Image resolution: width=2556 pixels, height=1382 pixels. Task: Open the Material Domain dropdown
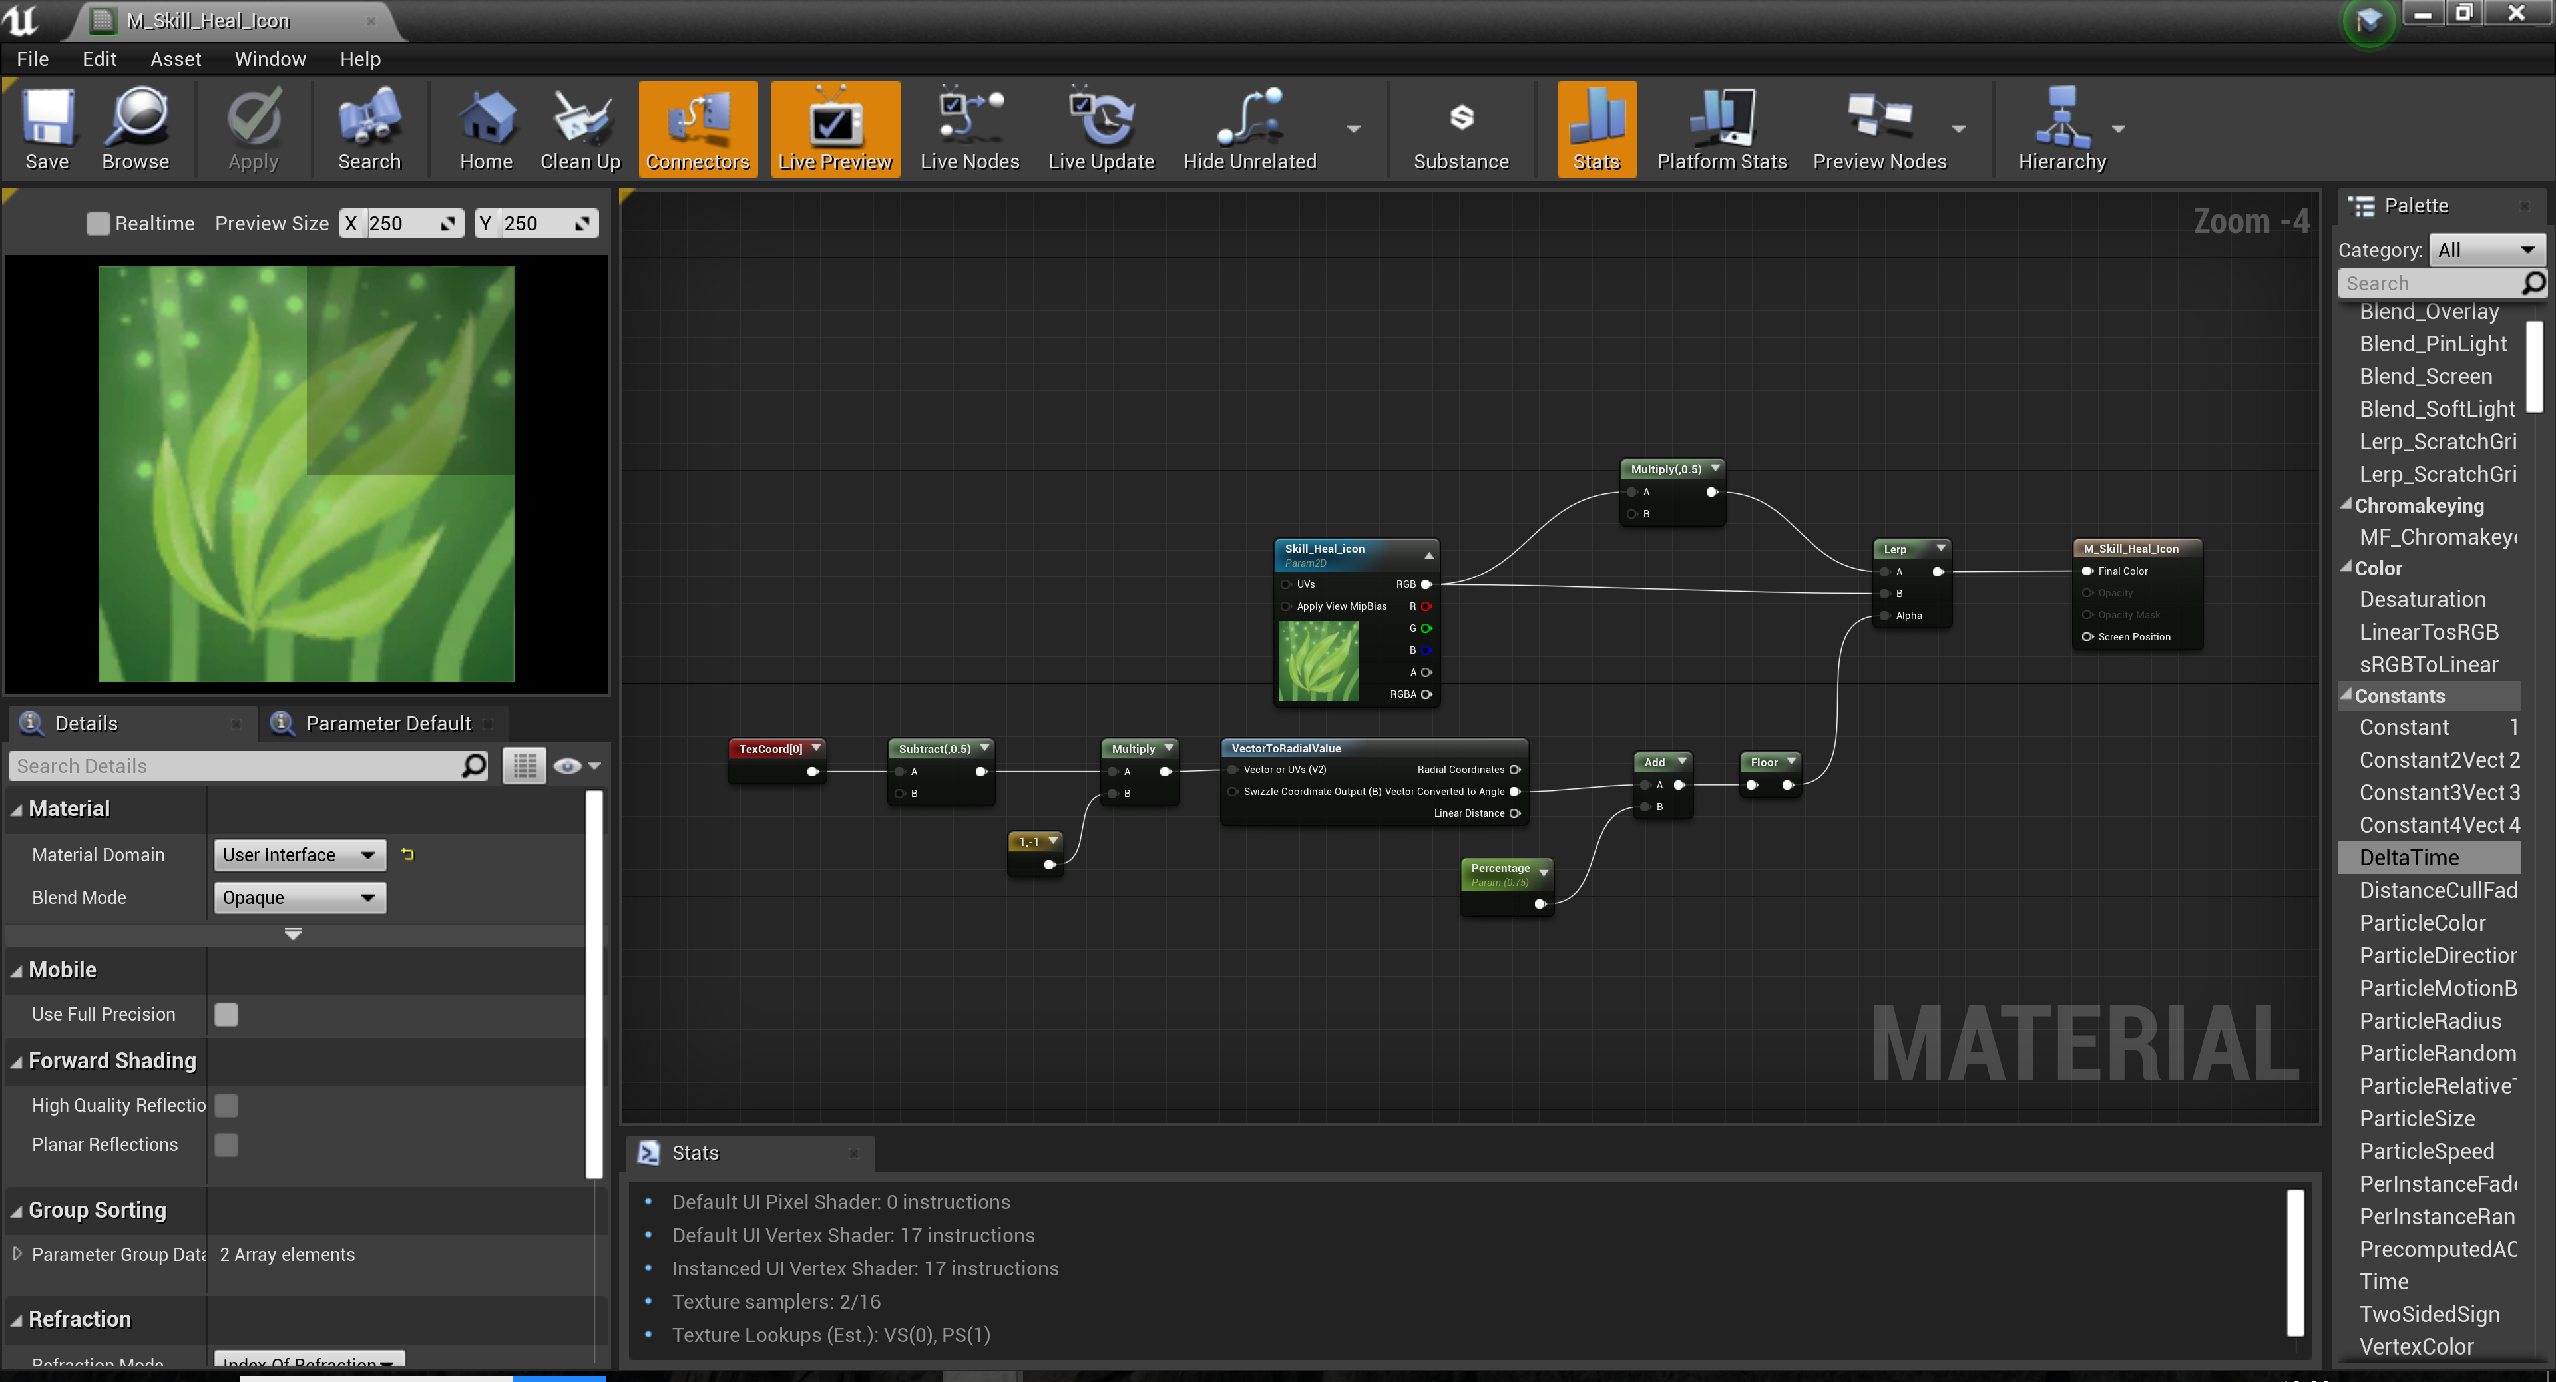click(299, 855)
